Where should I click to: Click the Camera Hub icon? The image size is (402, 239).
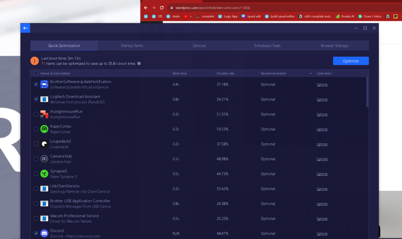click(44, 159)
